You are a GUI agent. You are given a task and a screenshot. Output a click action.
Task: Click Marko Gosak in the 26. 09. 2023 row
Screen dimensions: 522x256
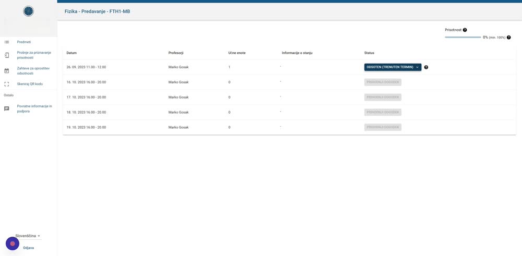179,67
